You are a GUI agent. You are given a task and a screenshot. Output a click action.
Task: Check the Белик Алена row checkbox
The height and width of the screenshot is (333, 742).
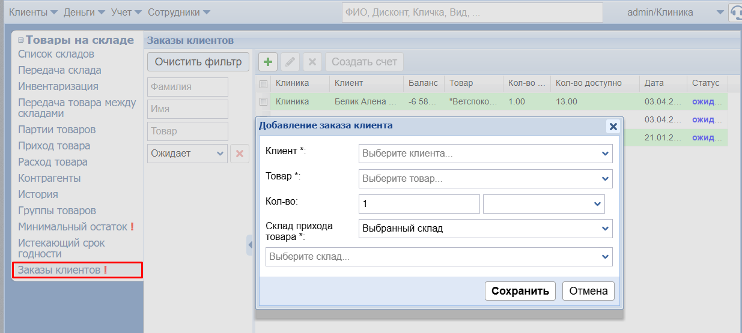(263, 102)
